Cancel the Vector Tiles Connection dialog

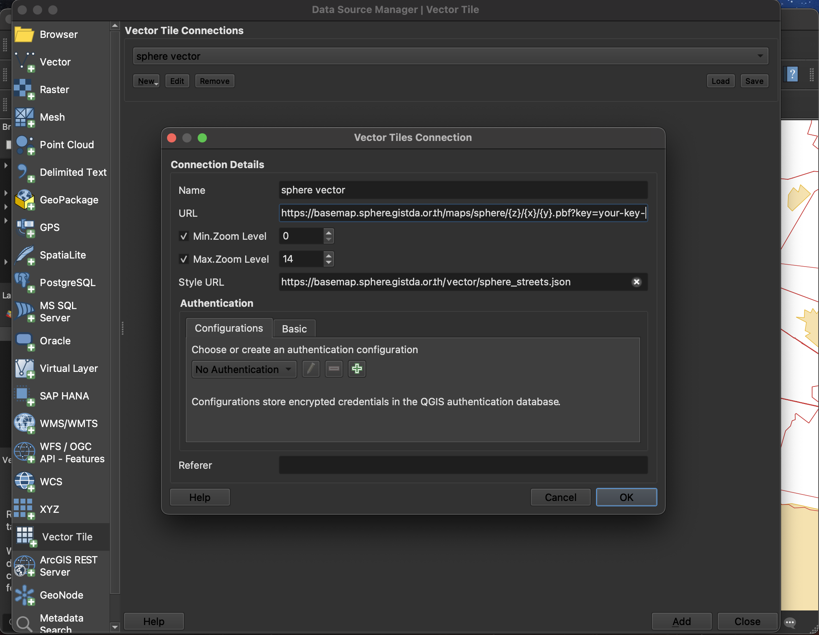coord(560,497)
